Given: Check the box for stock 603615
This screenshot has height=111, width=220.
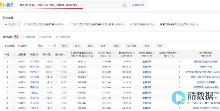Looking at the screenshot, I should click(x=14, y=103).
